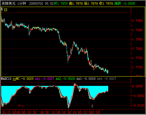Click the -0.0100 indicator axis label
Viewport: 146px width, 115px height.
pyautogui.click(x=138, y=105)
